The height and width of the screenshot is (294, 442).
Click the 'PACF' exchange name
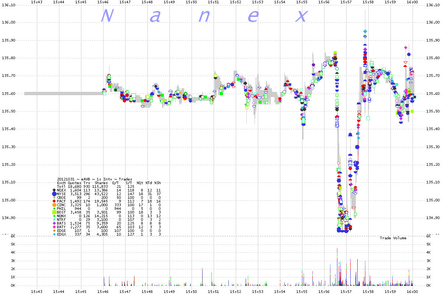coord(62,201)
